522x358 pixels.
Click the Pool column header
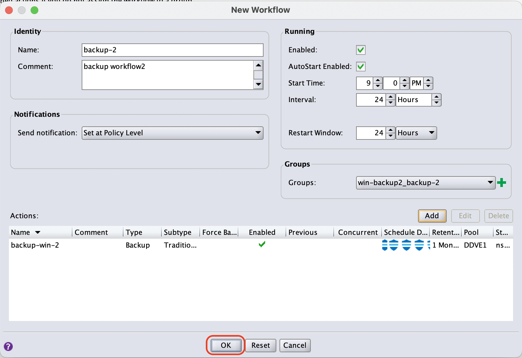coord(477,232)
